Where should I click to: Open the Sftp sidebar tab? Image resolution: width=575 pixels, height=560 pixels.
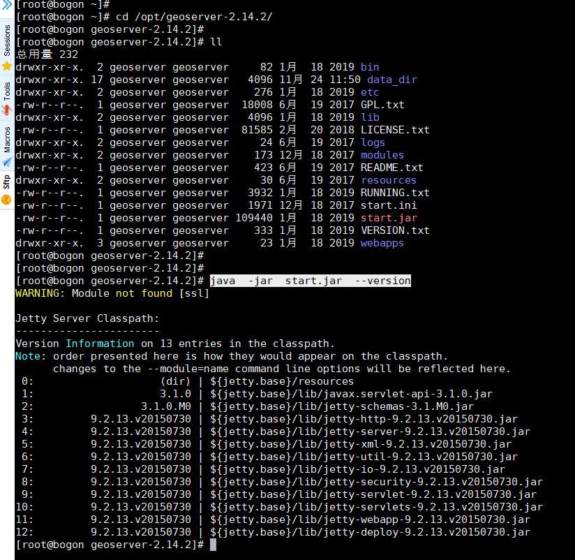point(7,189)
